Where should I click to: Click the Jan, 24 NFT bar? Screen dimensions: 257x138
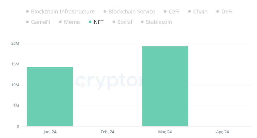click(x=50, y=97)
